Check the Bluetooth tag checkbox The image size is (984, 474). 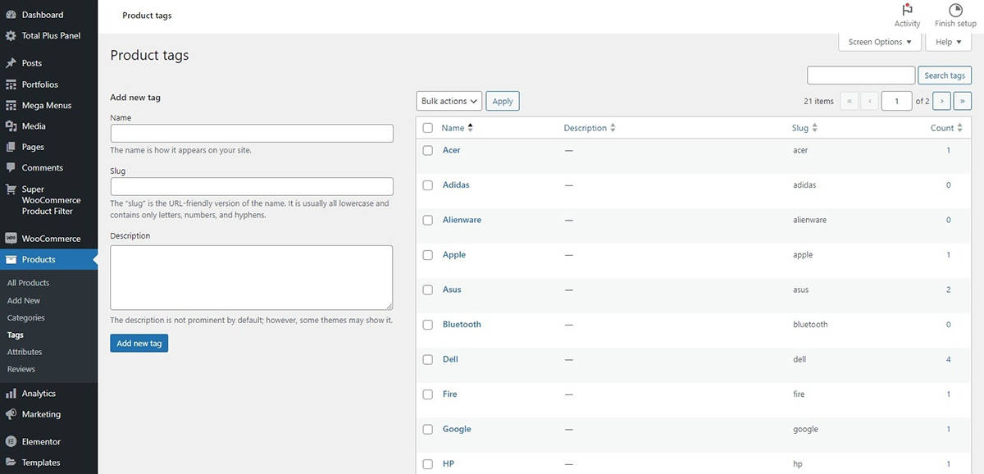pyautogui.click(x=427, y=325)
